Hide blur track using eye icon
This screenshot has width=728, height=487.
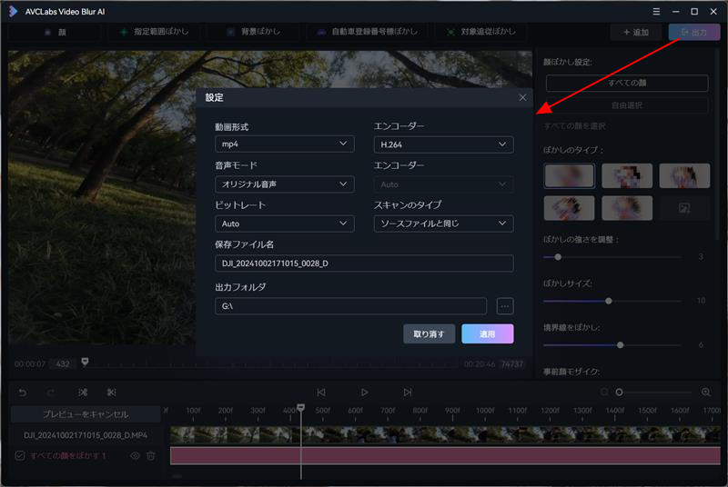pos(134,455)
